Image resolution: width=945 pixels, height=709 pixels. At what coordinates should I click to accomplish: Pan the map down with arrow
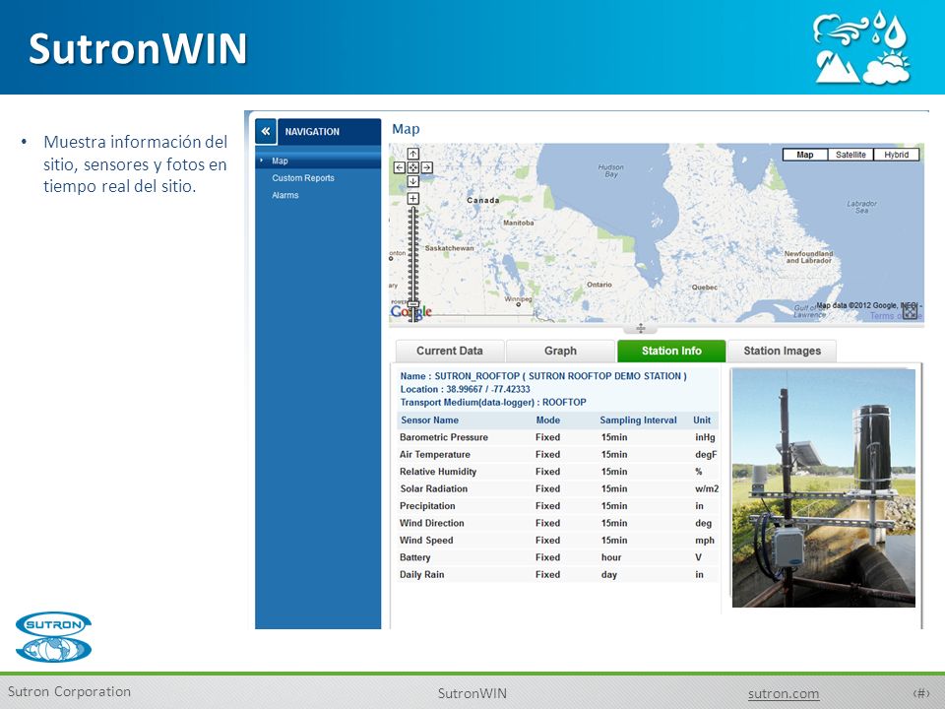412,181
